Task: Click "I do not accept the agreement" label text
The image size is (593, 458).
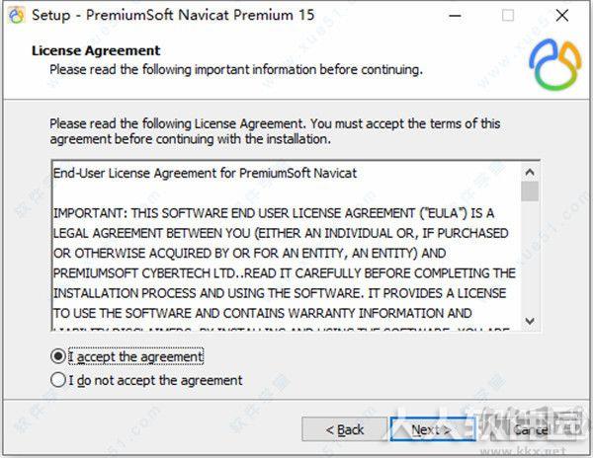Action: pos(155,380)
